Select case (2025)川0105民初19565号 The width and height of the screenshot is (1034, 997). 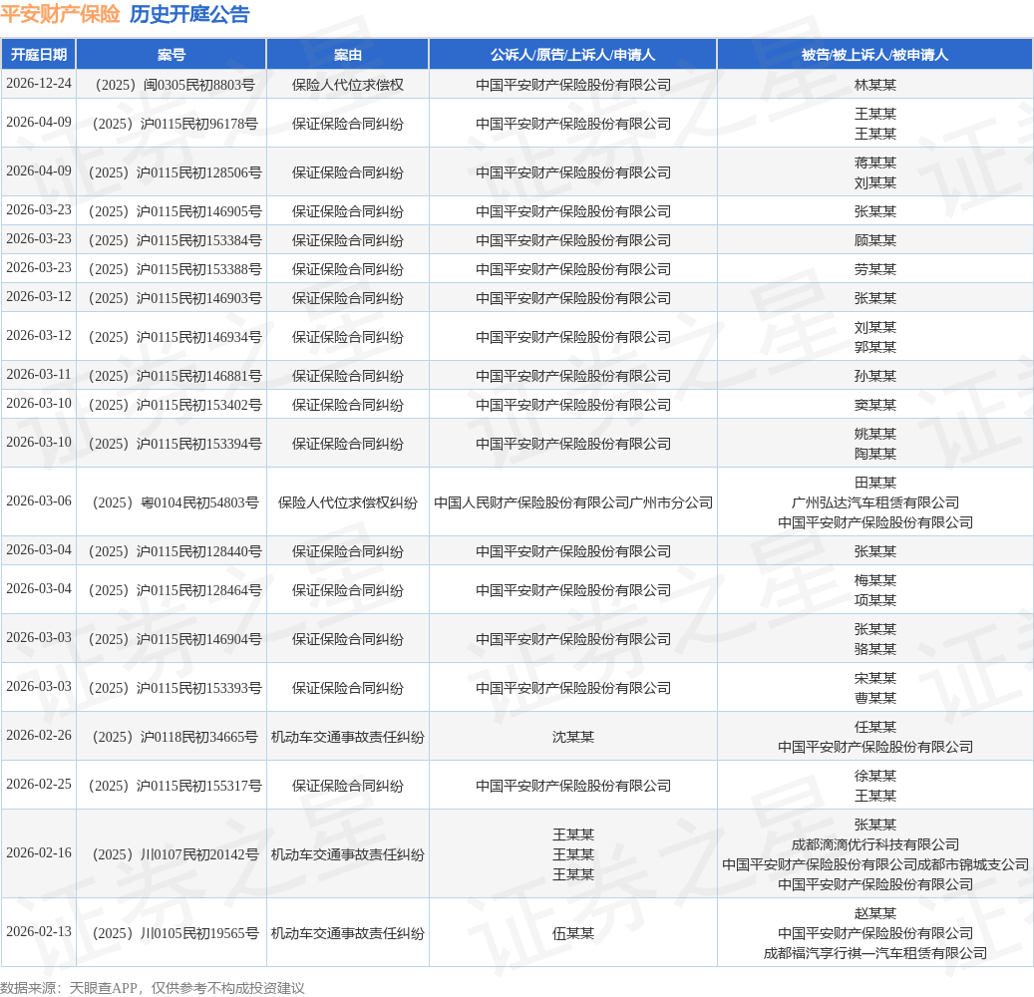point(172,933)
